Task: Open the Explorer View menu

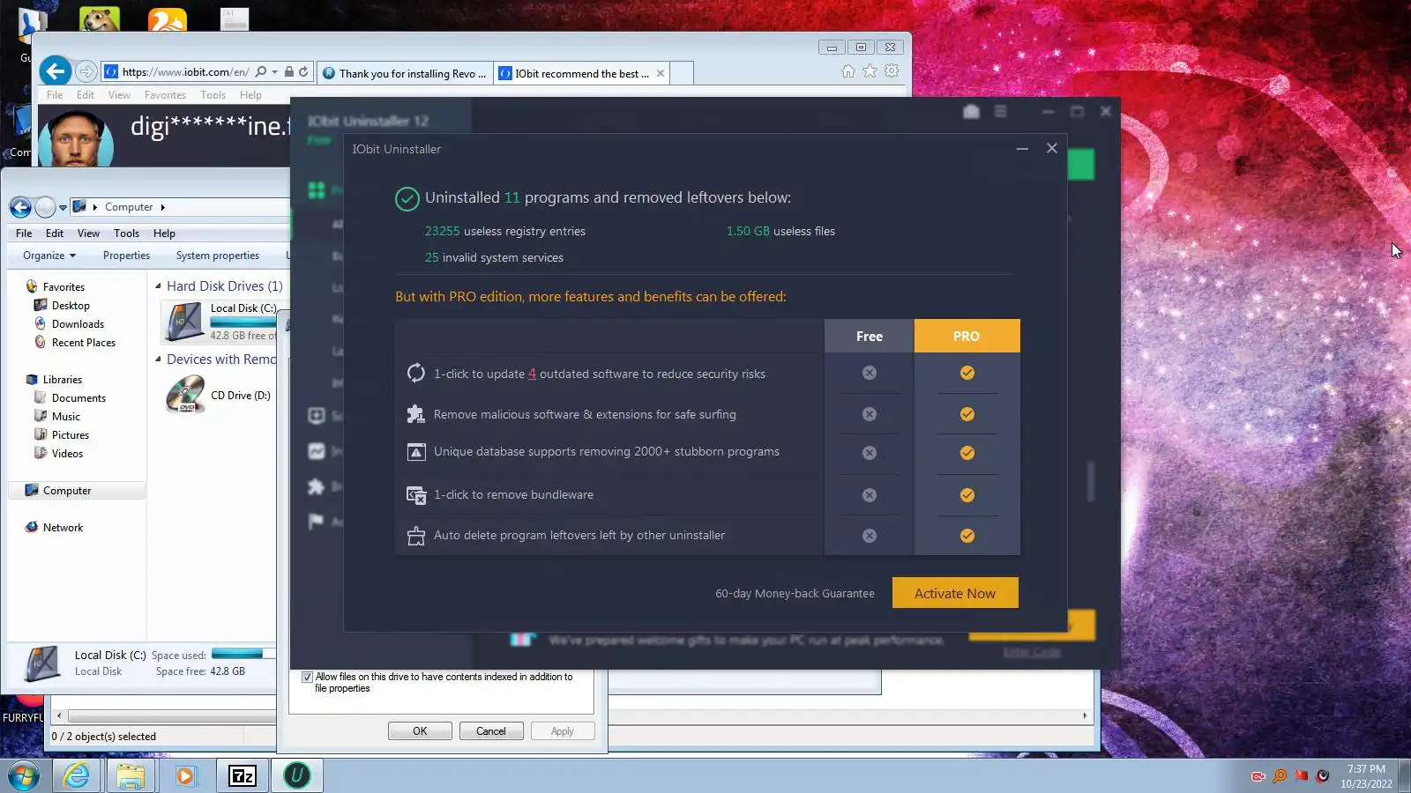Action: pyautogui.click(x=88, y=233)
